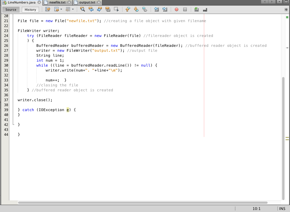Find previous occurrence icon
This screenshot has width=290, height=212.
(x=91, y=9)
